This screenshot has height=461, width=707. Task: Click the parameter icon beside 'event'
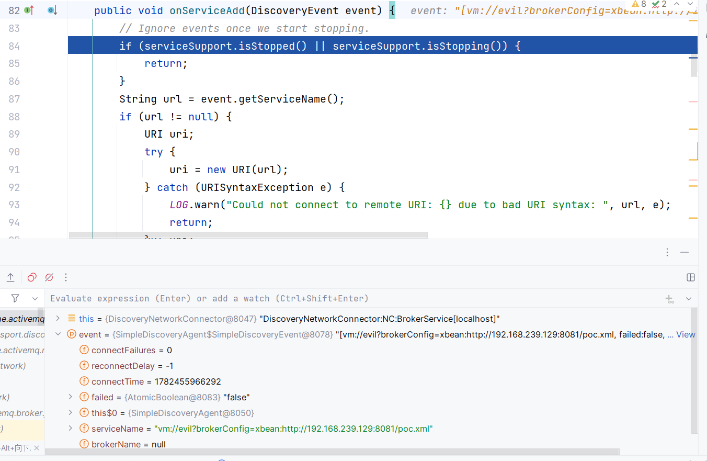pyautogui.click(x=72, y=334)
